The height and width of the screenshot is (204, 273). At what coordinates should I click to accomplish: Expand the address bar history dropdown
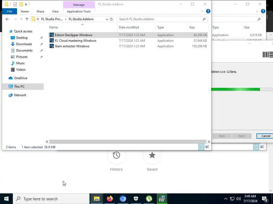(107, 19)
